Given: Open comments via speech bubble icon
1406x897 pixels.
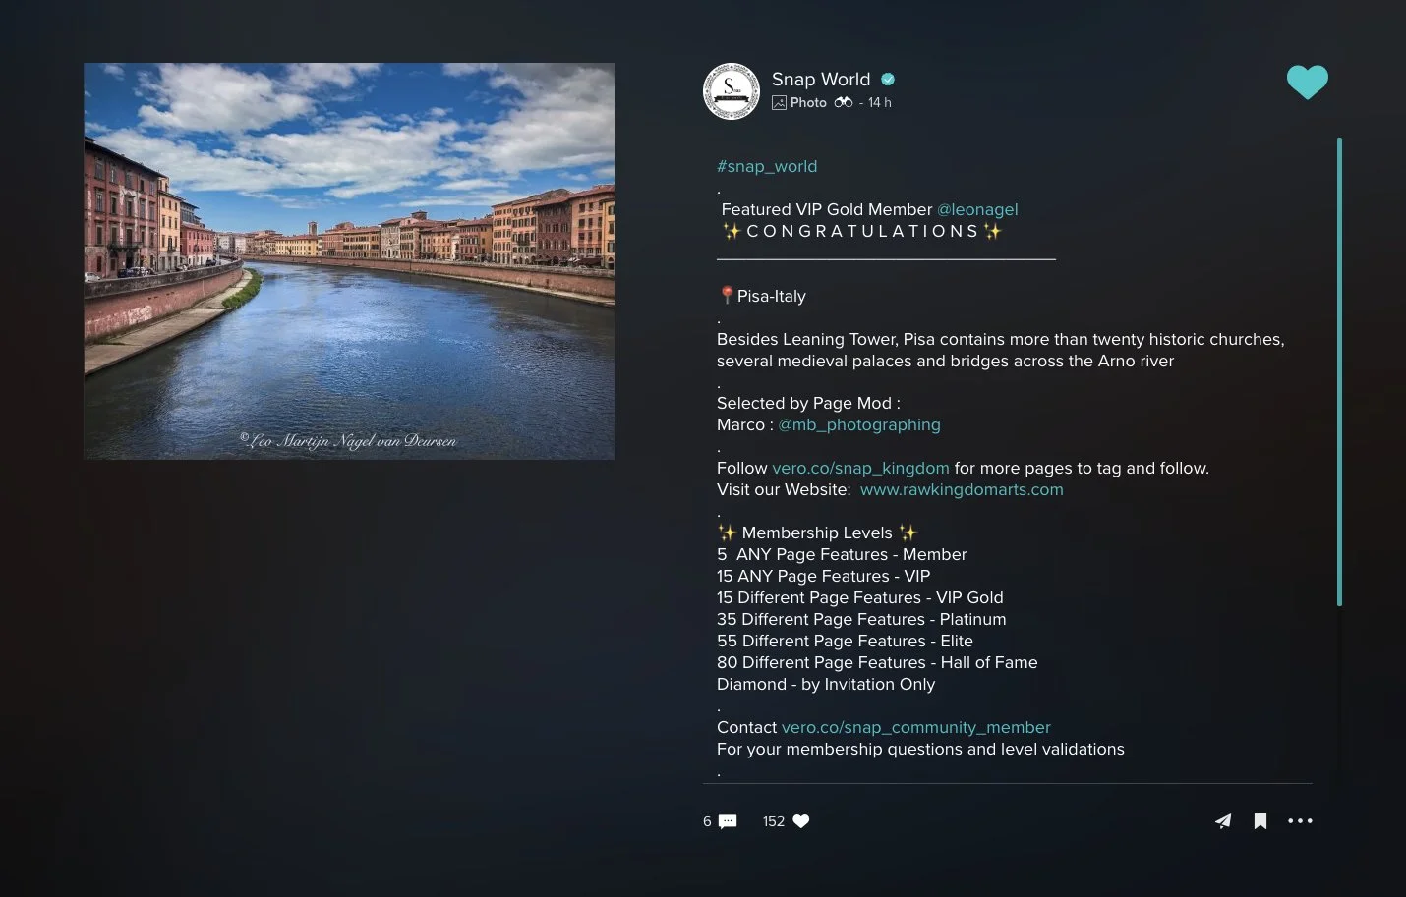Looking at the screenshot, I should click(728, 821).
